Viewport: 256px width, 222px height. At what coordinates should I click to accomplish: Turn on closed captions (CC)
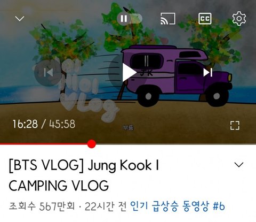[x=205, y=18]
